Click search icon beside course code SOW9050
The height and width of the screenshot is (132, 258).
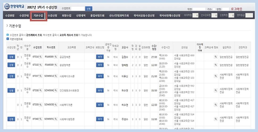click(x=56, y=105)
